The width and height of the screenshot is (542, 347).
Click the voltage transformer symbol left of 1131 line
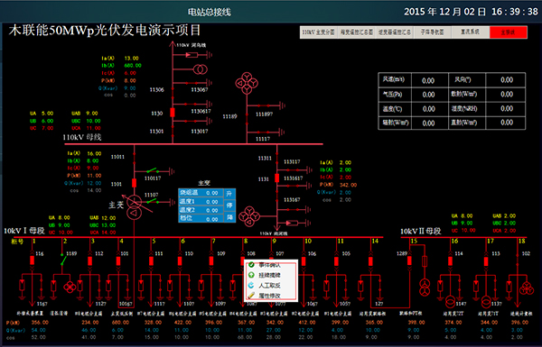249,216
